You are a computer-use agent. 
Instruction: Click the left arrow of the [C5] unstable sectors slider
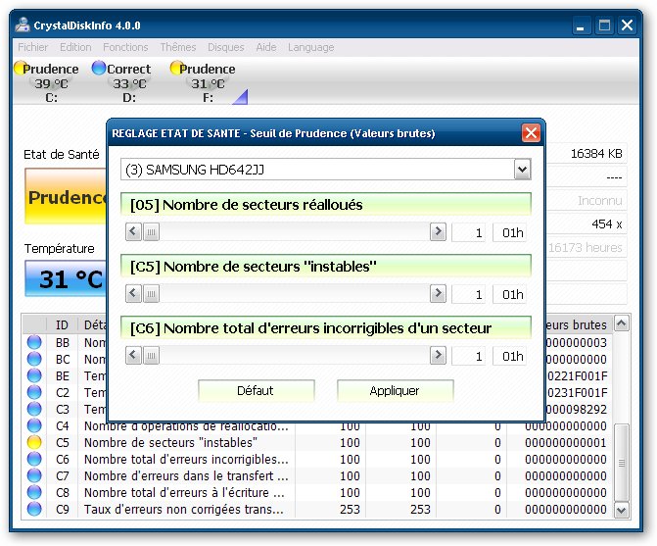pyautogui.click(x=134, y=294)
